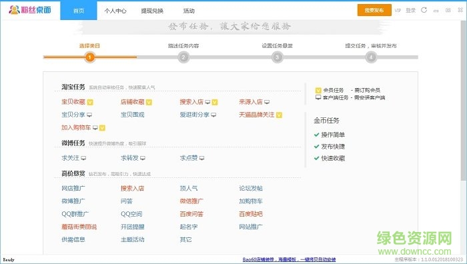Choose the 求转发 weibo task
The height and width of the screenshot is (264, 467).
point(129,158)
